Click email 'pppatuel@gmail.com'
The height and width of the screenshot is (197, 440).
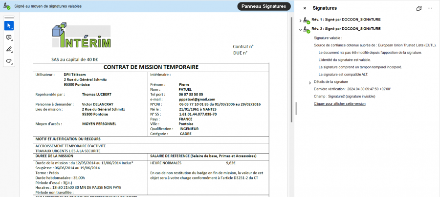(x=197, y=99)
